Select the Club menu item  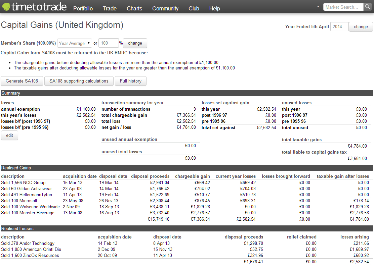pos(194,8)
